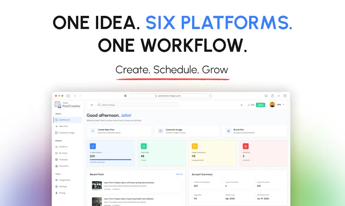The width and height of the screenshot is (345, 206).
Task: Click the browser downloads icon
Action: [x=266, y=96]
